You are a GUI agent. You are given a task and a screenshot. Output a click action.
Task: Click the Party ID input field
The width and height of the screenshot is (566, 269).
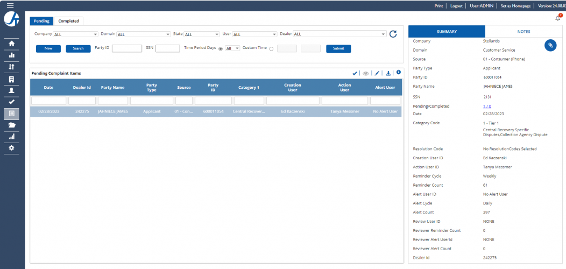pos(126,48)
